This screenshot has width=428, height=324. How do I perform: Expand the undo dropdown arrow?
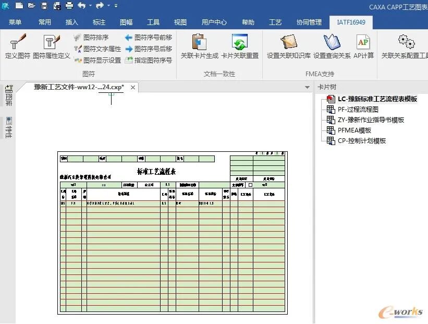[90, 5]
